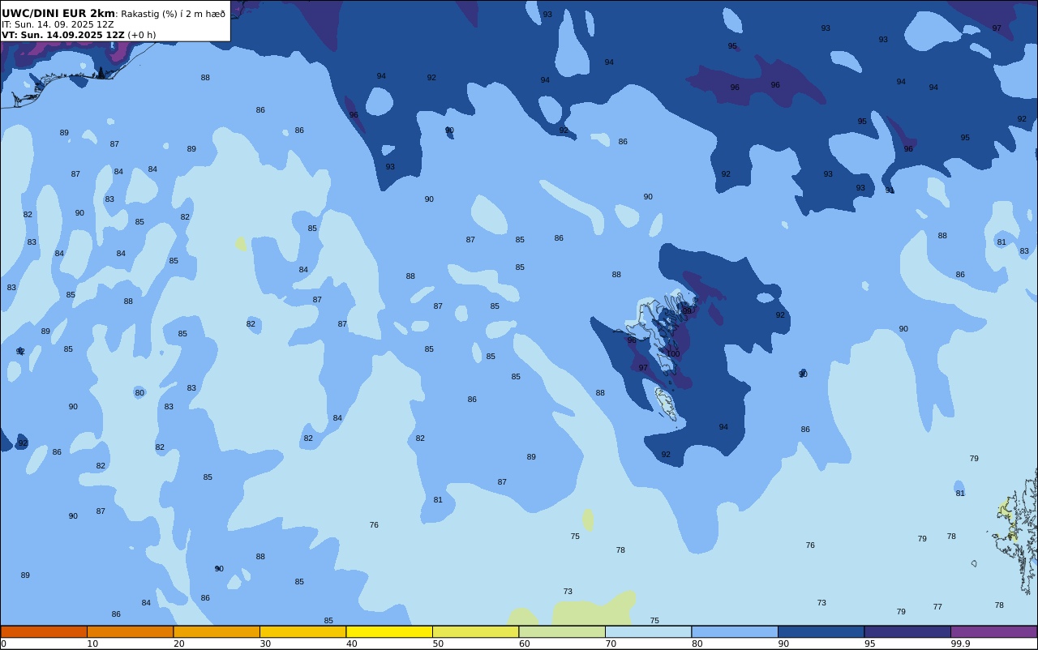Click the "50" legend scale label

point(438,644)
